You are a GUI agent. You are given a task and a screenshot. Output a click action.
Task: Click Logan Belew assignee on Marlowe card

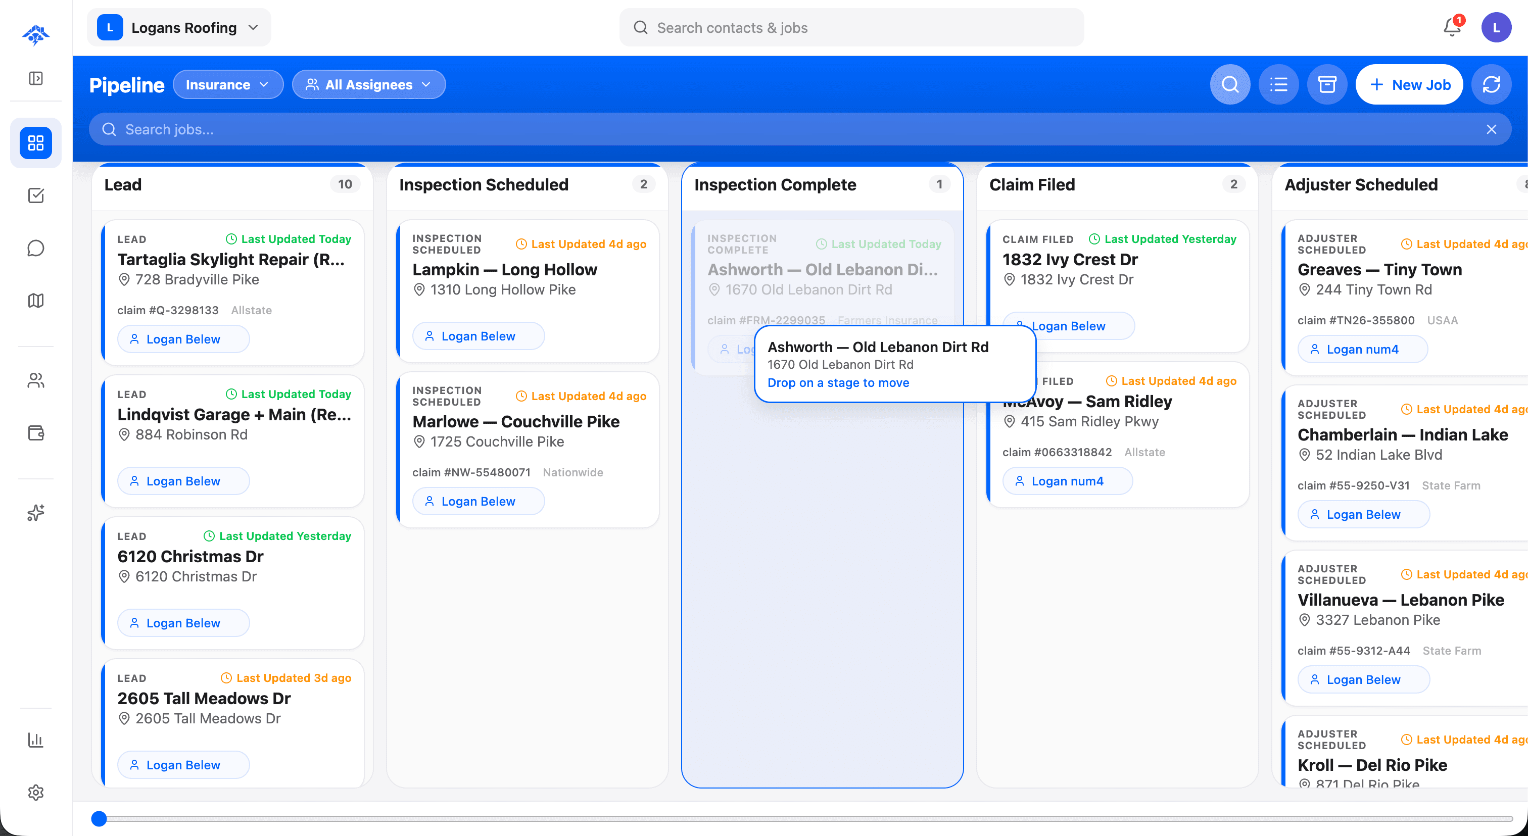478,501
